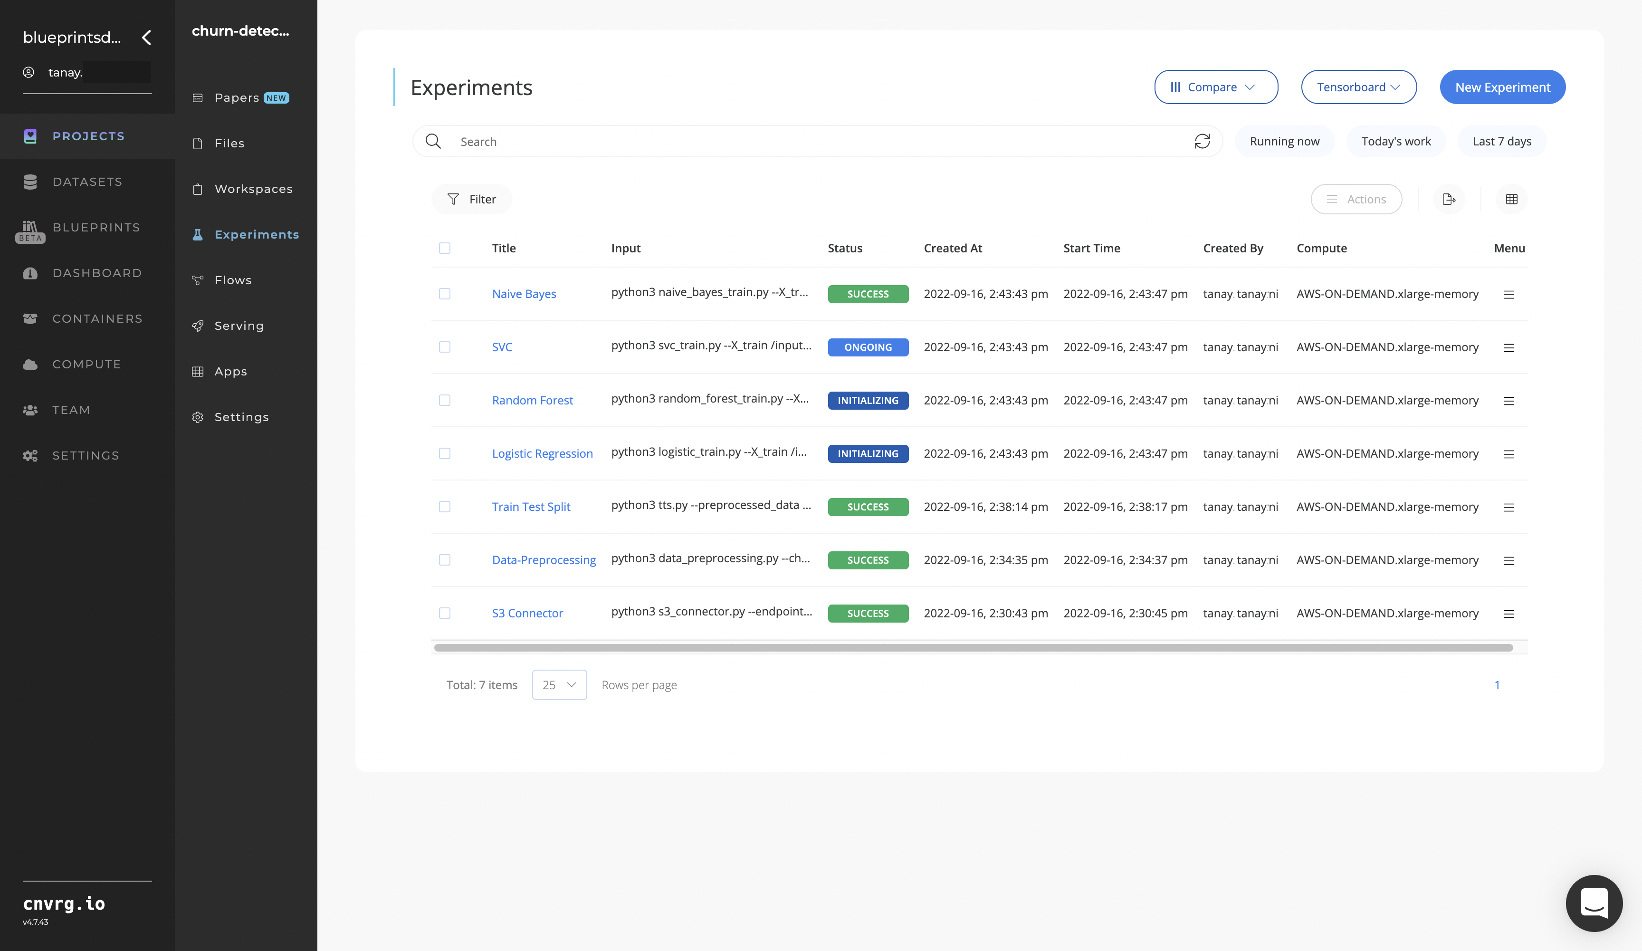
Task: Open the Naive Bayes experiment link
Action: coord(524,294)
